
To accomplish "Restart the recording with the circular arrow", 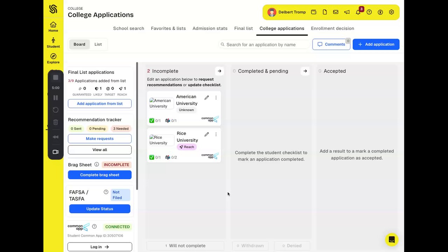I will point(56,110).
